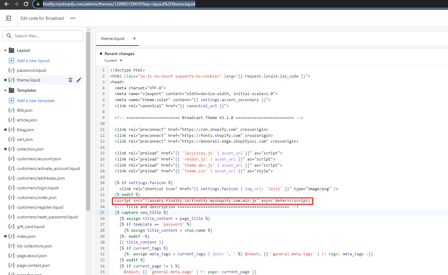Click the Layout folder icon
This screenshot has height=275, width=448.
pyautogui.click(x=11, y=50)
